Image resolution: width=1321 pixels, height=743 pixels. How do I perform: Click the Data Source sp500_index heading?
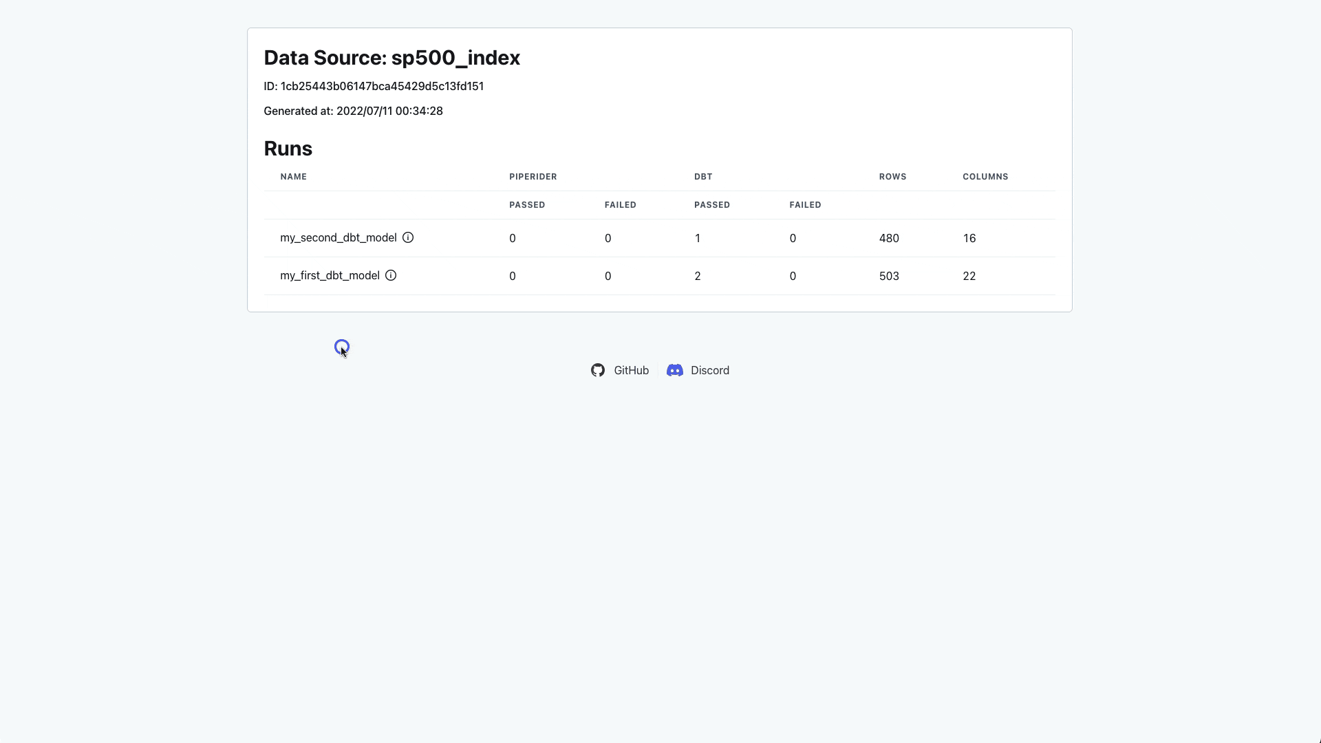391,58
